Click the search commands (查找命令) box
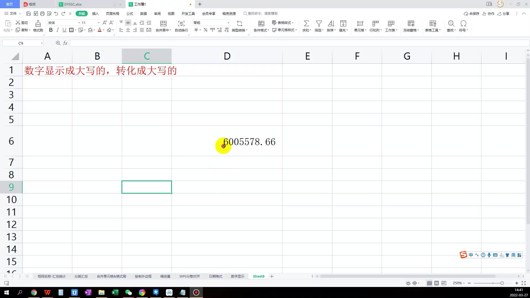 [261, 14]
